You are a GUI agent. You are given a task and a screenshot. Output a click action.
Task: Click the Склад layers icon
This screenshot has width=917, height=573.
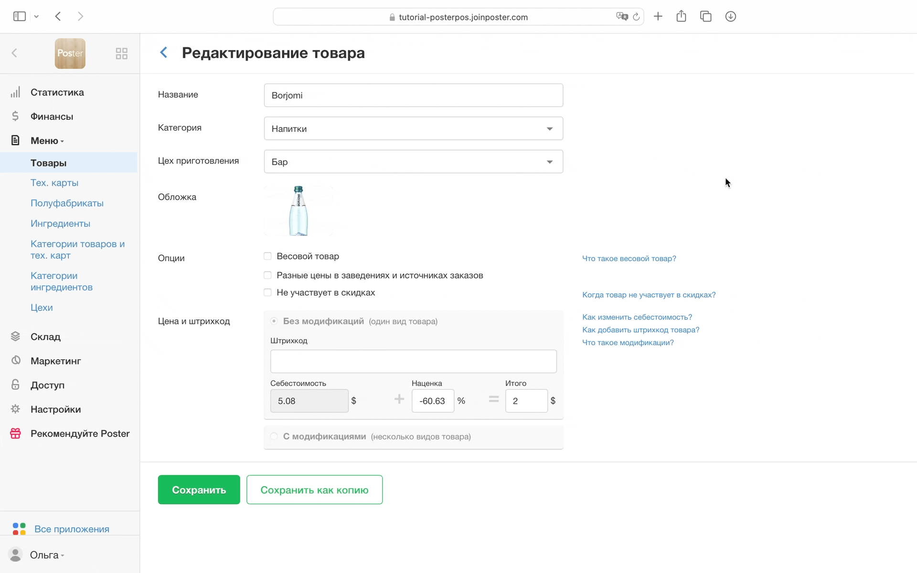pyautogui.click(x=15, y=337)
